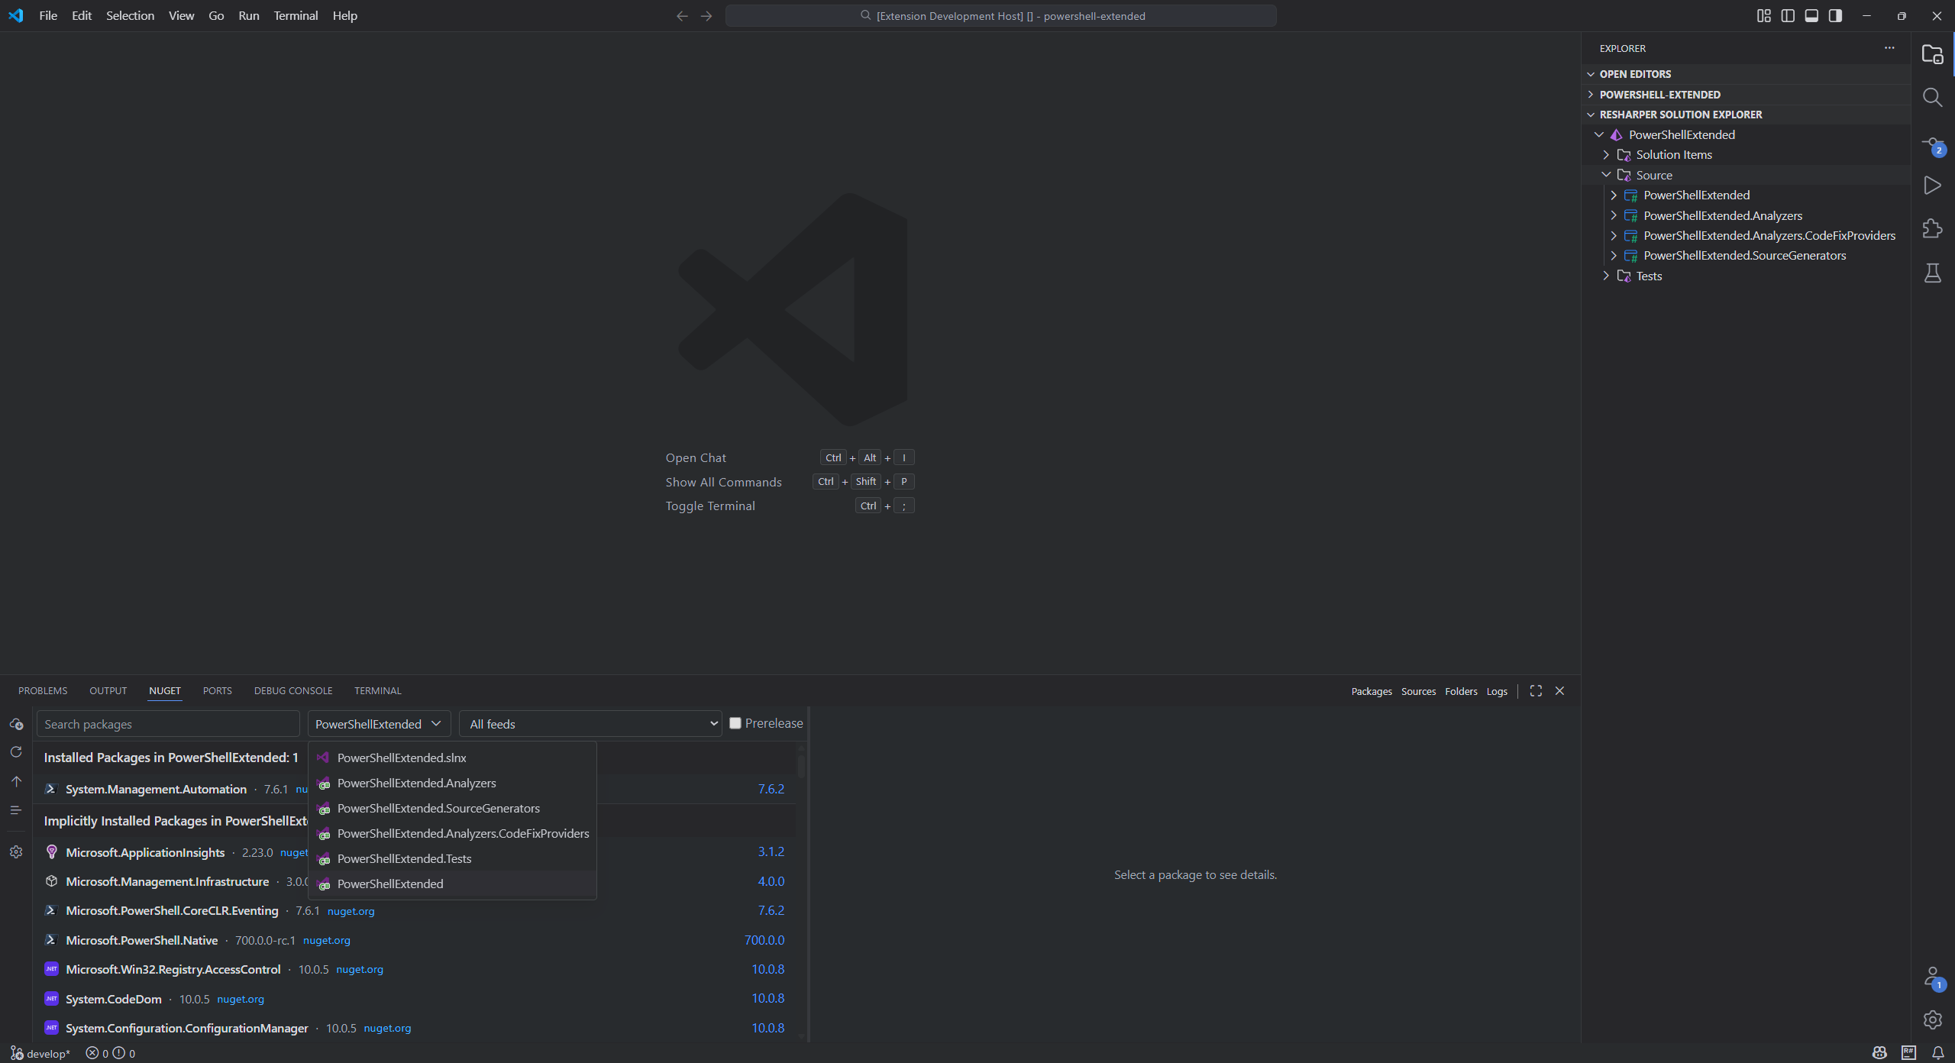
Task: Open nuget.org link for System.CodeDom
Action: [x=241, y=1000]
